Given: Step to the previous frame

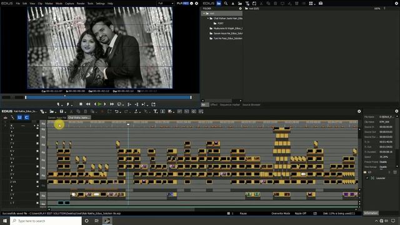Looking at the screenshot, I should (95, 104).
